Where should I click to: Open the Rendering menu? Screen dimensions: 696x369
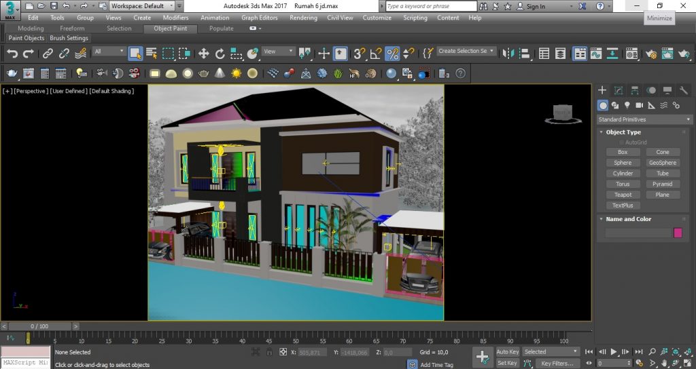303,18
